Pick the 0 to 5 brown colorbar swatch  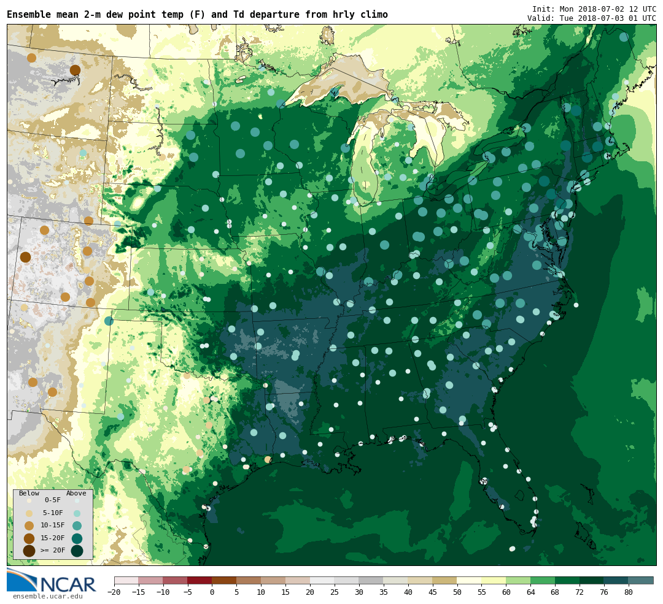[225, 580]
